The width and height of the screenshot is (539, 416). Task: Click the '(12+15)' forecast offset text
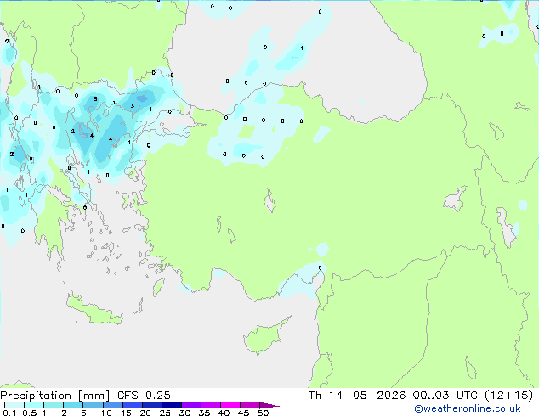[x=509, y=396]
